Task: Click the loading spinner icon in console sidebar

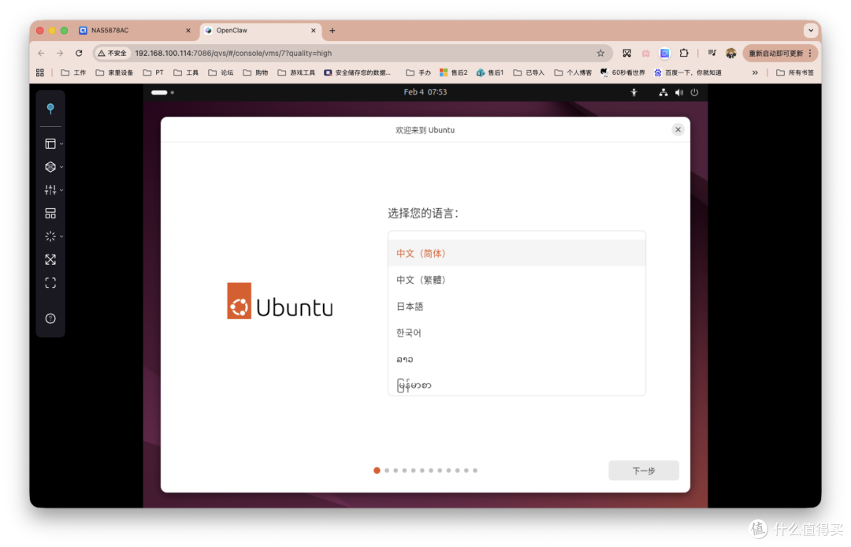Action: coord(50,236)
